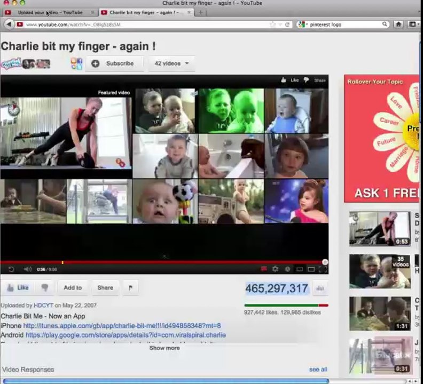The width and height of the screenshot is (423, 384).
Task: Open the Google Play Android app link
Action: [126, 335]
